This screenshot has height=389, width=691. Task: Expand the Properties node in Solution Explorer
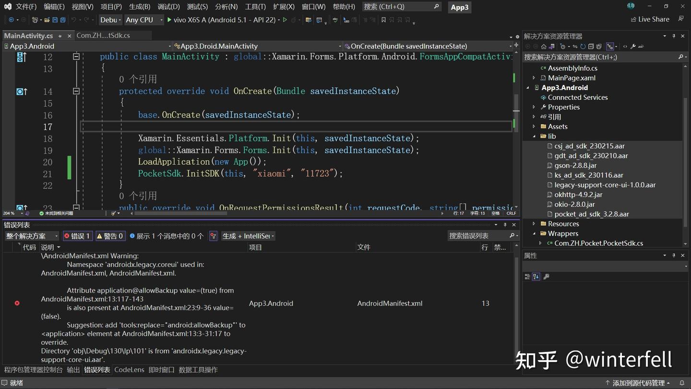pos(534,107)
